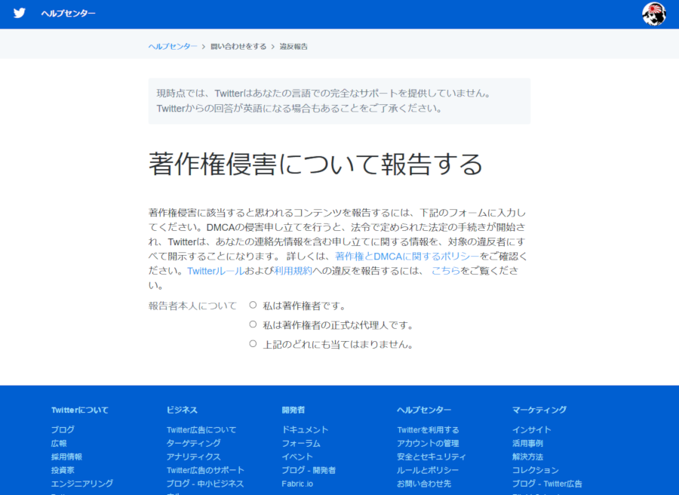The image size is (679, 495).
Task: Open footer アナリティクス link
Action: (x=194, y=457)
